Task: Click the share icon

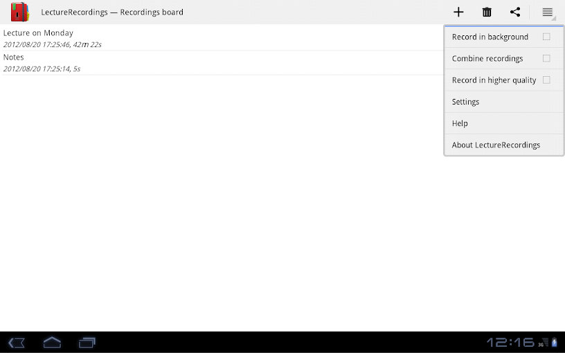Action: (515, 12)
